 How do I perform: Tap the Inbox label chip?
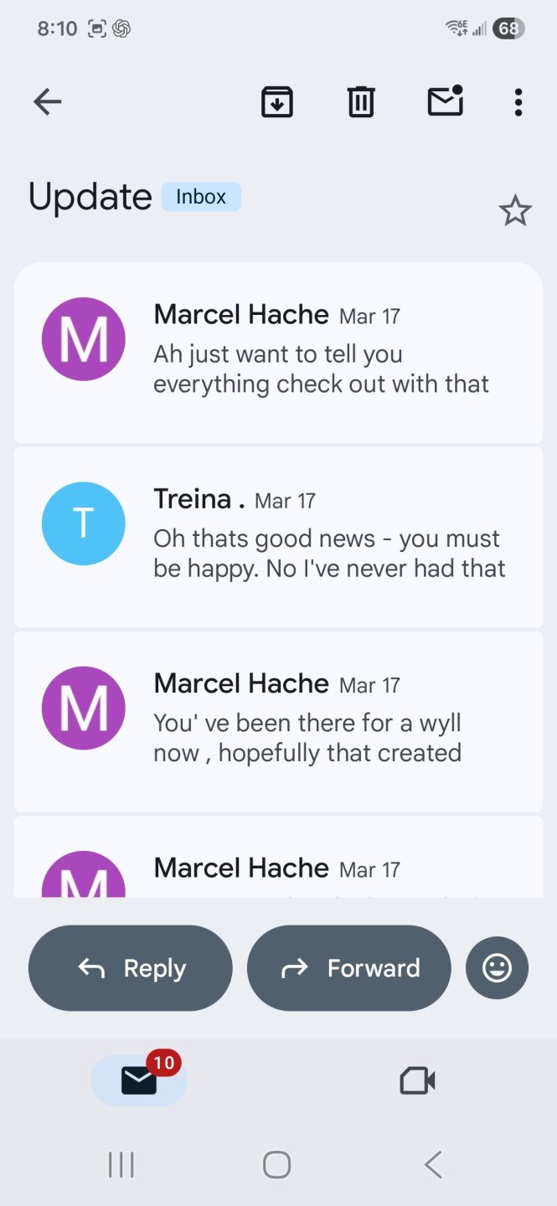point(201,197)
